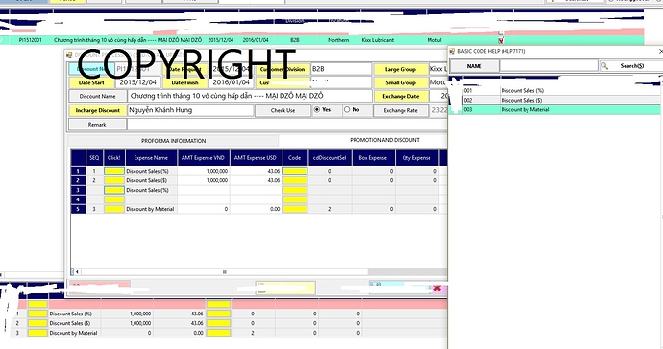
Task: Click the magnifier icon beside Search(S)
Action: pyautogui.click(x=604, y=66)
